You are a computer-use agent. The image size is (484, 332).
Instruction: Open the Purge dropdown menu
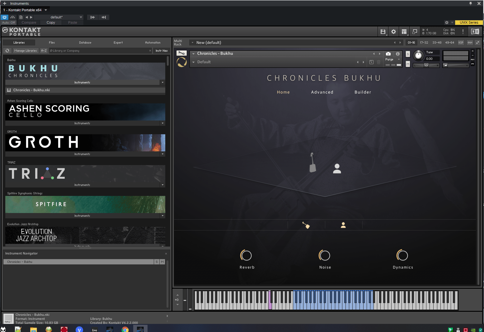[x=393, y=59]
